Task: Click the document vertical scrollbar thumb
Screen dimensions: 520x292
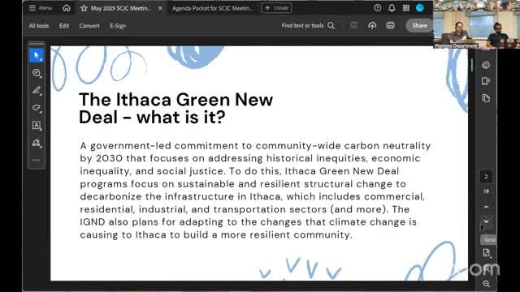Action: [472, 65]
